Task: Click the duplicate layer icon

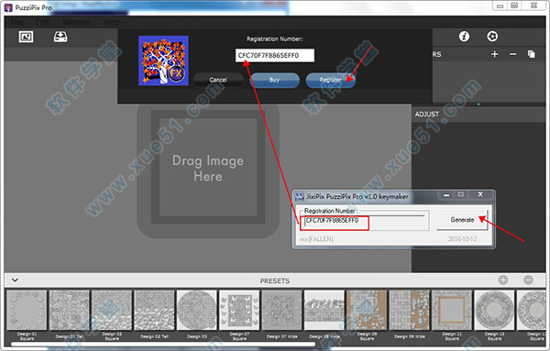Action: point(532,54)
